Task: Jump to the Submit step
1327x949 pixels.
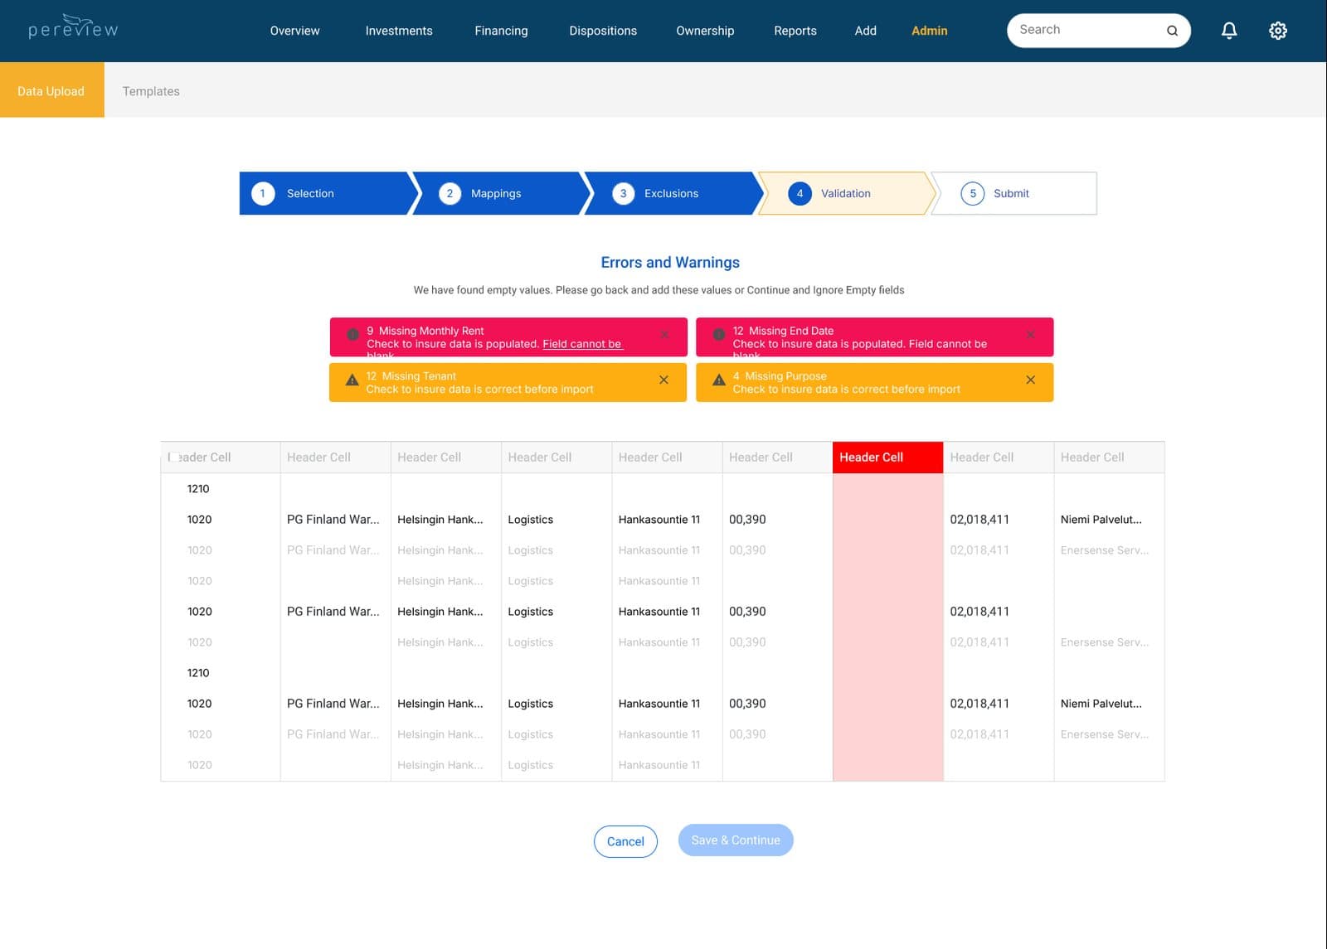Action: click(1014, 193)
